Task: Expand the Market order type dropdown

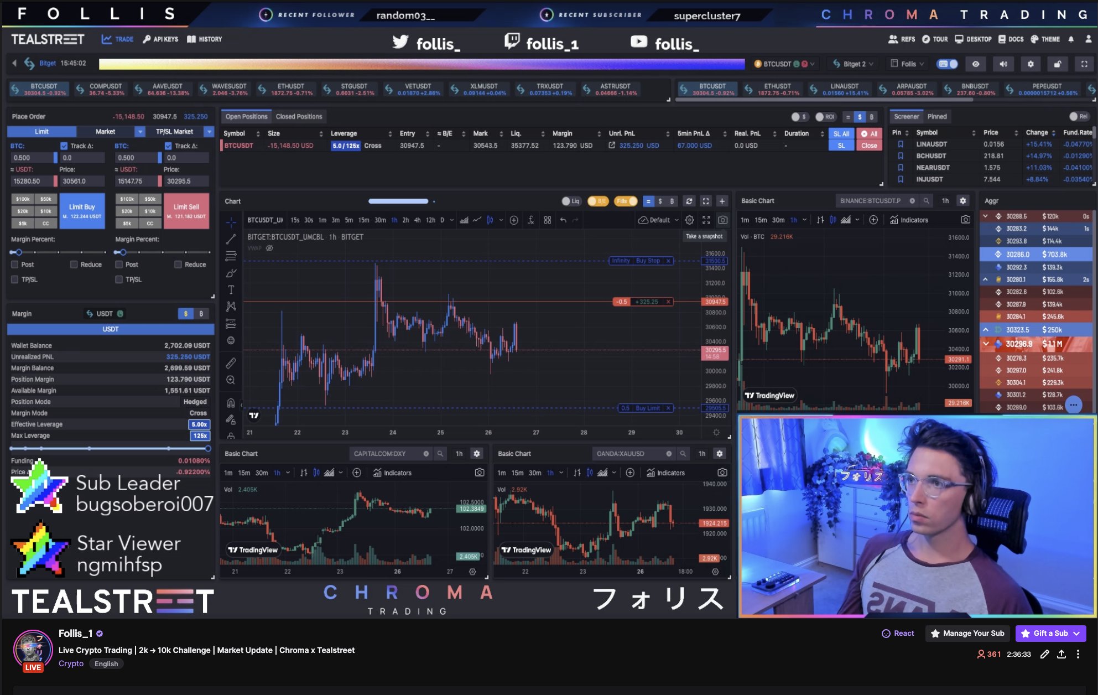Action: [x=140, y=132]
